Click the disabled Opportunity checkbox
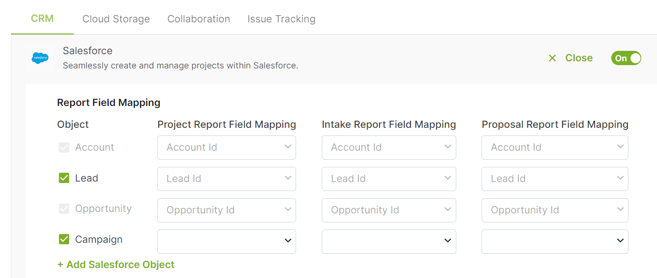The image size is (657, 278). pos(64,209)
